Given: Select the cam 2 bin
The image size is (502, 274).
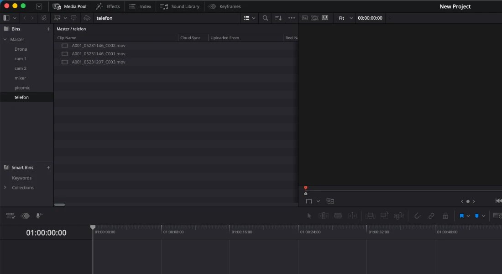Looking at the screenshot, I should [x=21, y=68].
